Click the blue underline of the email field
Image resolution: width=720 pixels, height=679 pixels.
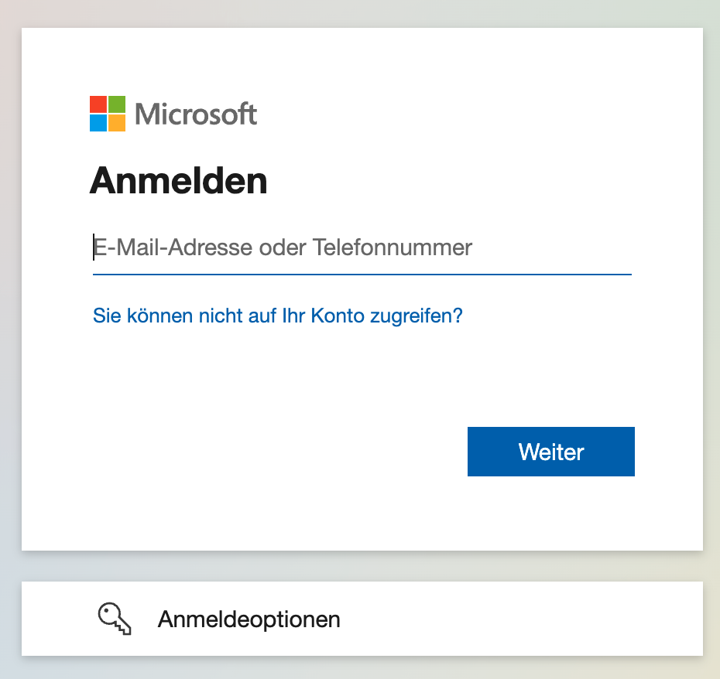pyautogui.click(x=362, y=275)
